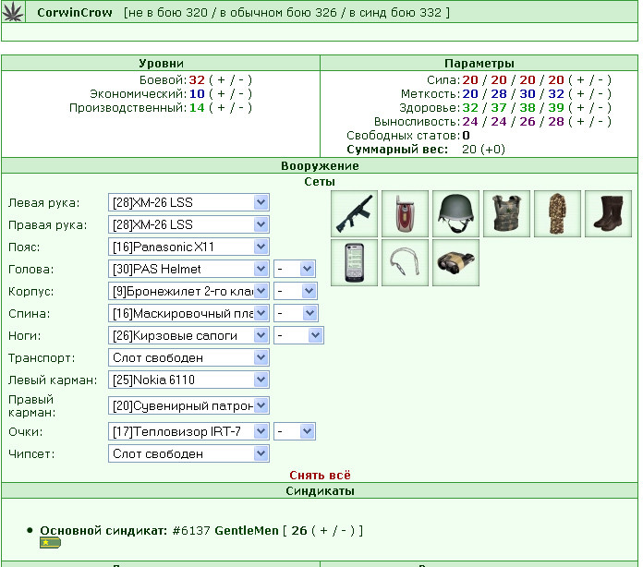This screenshot has height=567, width=643.
Task: Click the Сеты heading text
Action: click(x=320, y=182)
